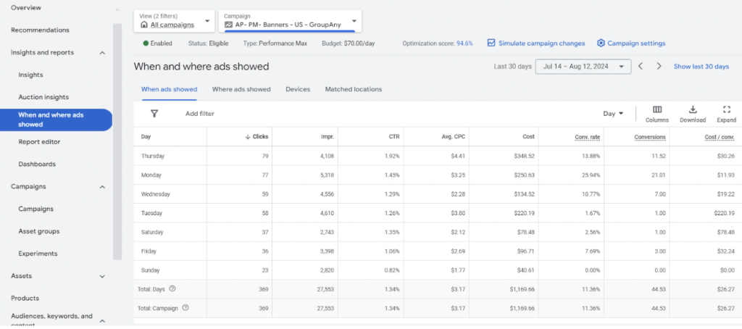Click help icon beside Total: Campaign
742x329 pixels.
(185, 307)
